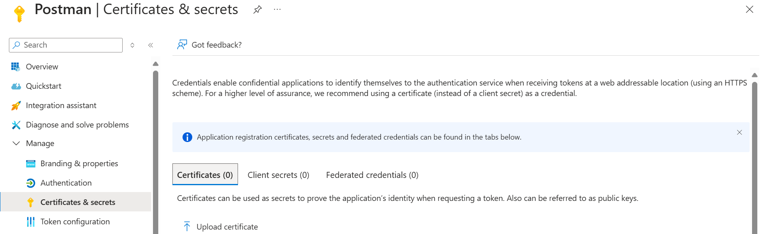Screen dimensions: 765x234
Task: Click the Diagnose and solve problems wrench icon
Action: [x=16, y=125]
